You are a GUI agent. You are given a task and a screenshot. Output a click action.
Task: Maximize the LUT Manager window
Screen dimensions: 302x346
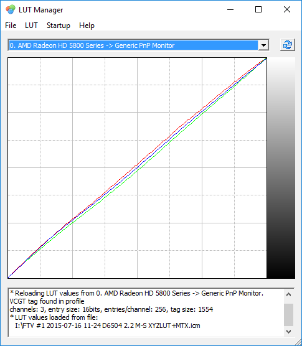[258, 9]
